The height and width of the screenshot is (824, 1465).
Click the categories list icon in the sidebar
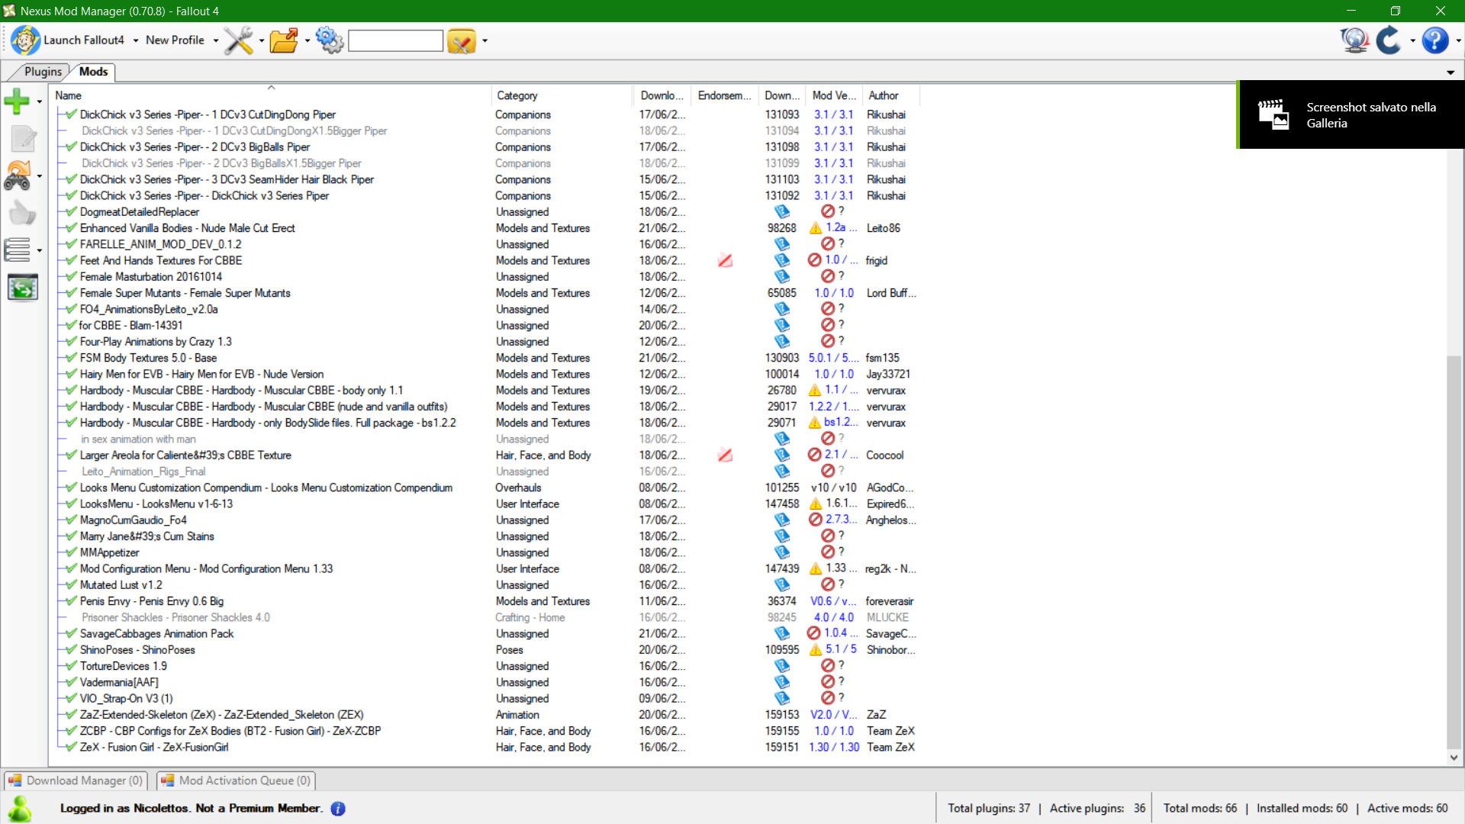18,249
